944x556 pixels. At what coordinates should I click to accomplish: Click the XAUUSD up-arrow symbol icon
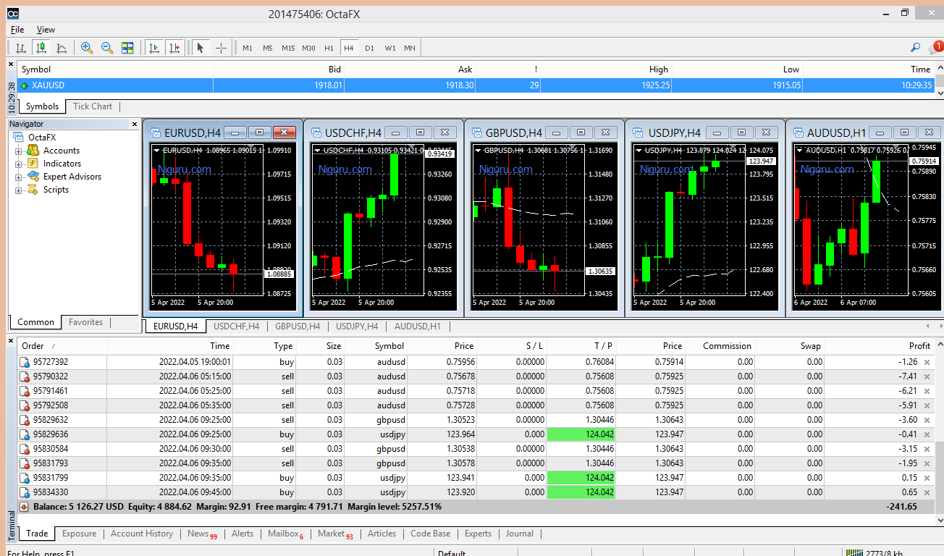(x=25, y=85)
